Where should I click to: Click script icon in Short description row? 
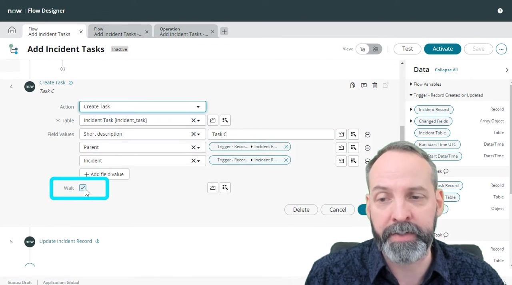(341, 134)
